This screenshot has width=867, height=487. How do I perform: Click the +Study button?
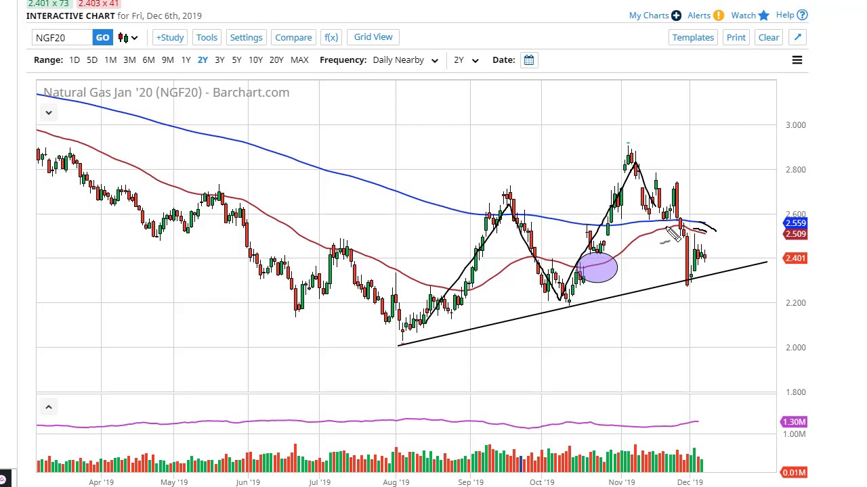[170, 37]
